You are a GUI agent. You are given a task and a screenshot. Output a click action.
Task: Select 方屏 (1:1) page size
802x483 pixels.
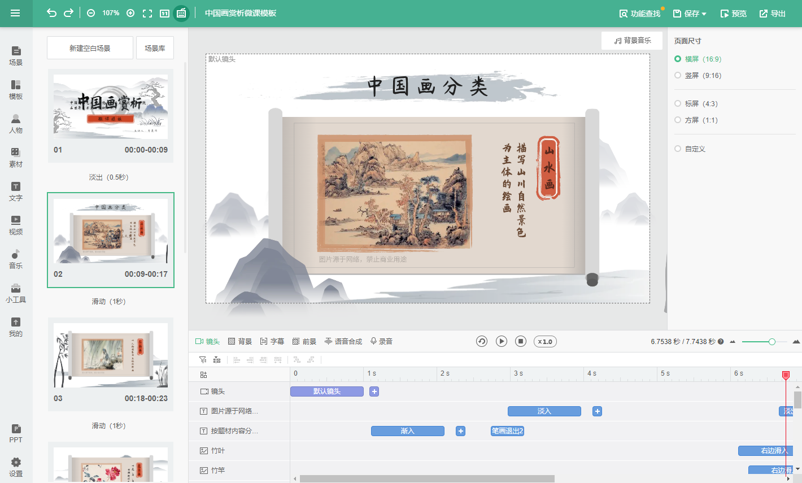696,120
